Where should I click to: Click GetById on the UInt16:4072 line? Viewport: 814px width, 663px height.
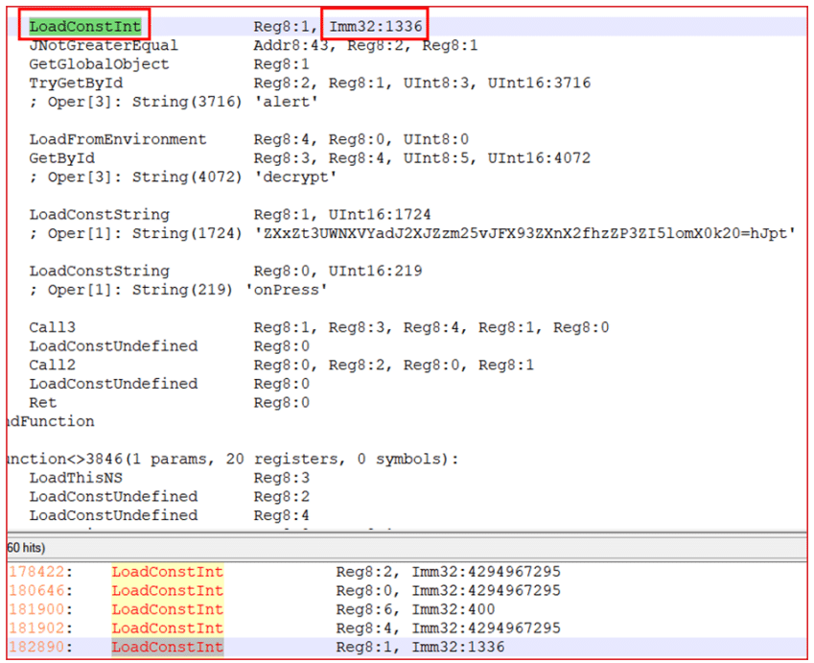click(61, 158)
